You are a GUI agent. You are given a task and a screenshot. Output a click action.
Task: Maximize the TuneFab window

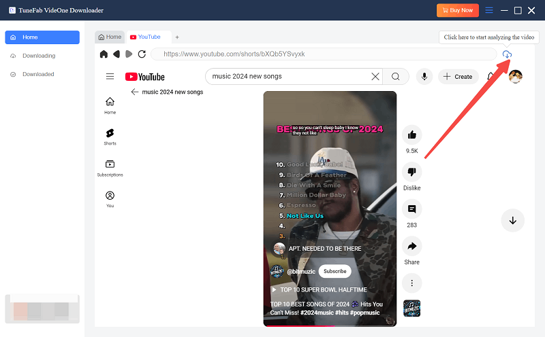point(518,10)
